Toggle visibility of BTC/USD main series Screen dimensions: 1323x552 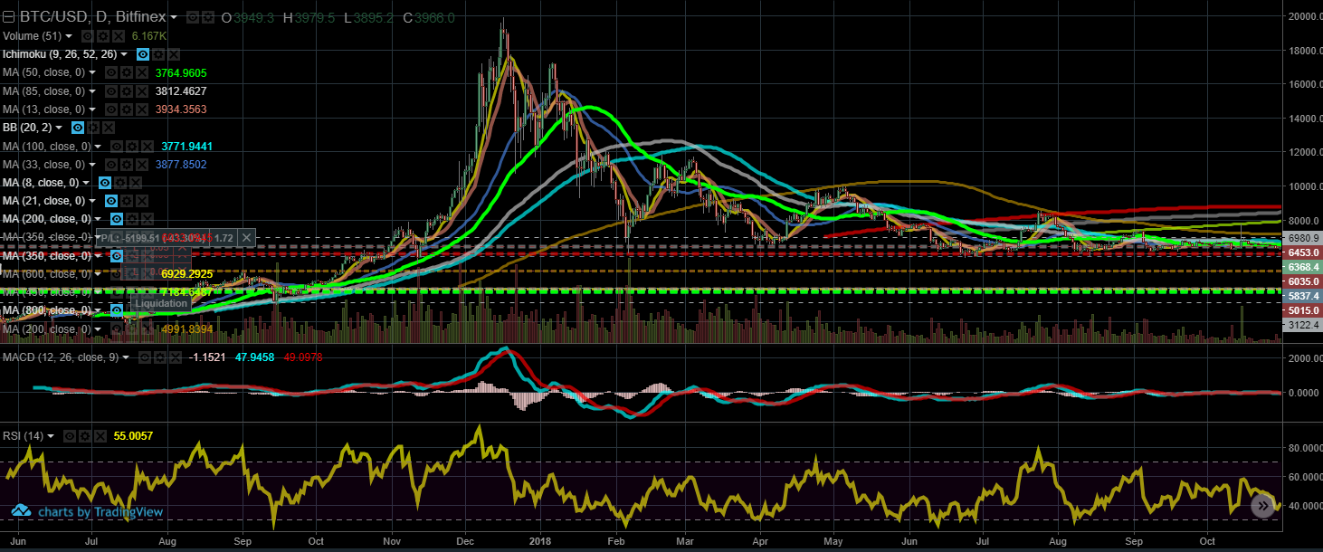point(193,17)
